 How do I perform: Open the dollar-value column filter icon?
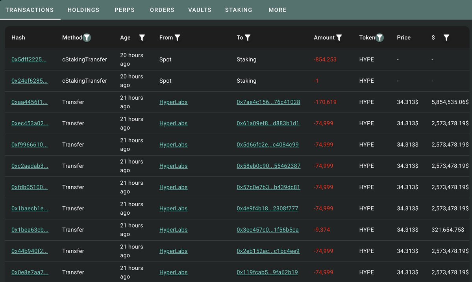click(x=446, y=37)
